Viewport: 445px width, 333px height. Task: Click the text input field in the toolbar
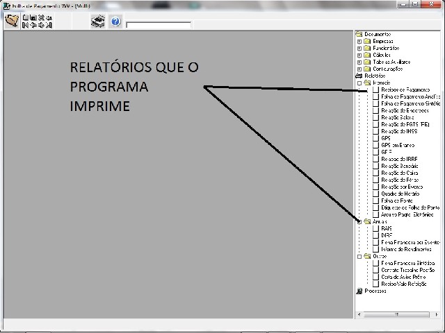[159, 25]
